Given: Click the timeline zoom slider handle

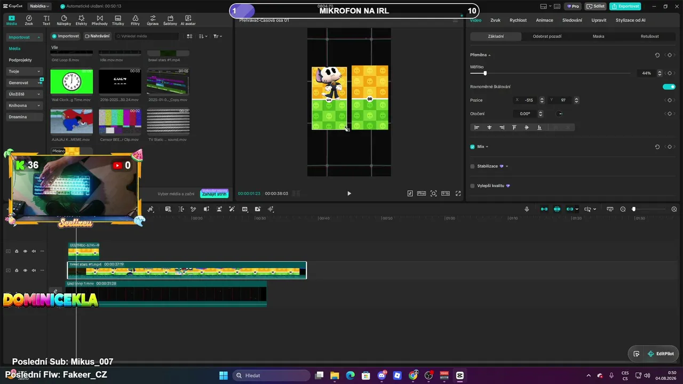Looking at the screenshot, I should pyautogui.click(x=634, y=209).
